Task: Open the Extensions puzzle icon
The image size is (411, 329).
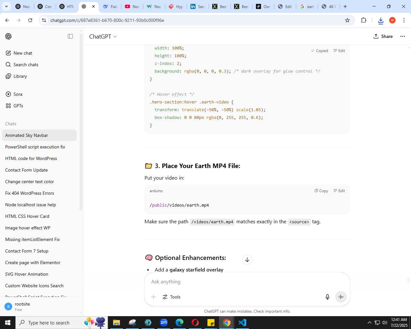Action: 363,20
